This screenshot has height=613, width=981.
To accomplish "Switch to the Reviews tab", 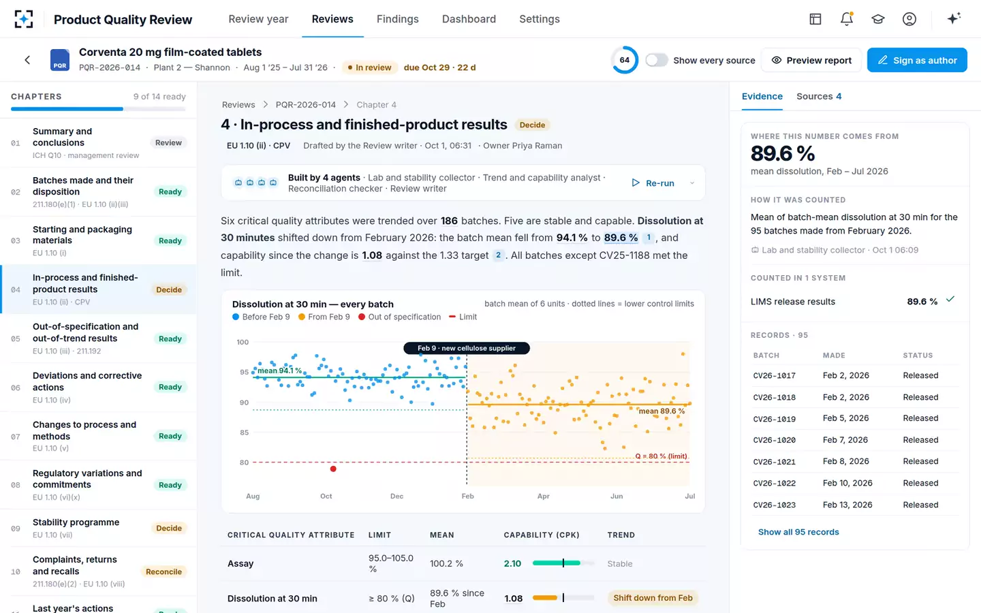I will (332, 19).
